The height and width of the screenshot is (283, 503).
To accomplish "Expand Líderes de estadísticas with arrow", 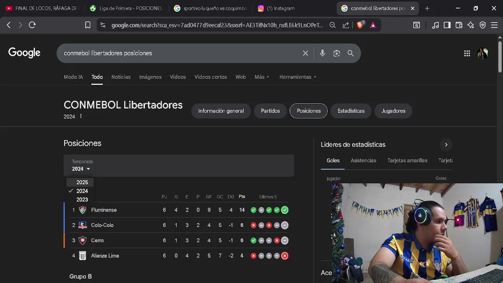I will (x=446, y=145).
